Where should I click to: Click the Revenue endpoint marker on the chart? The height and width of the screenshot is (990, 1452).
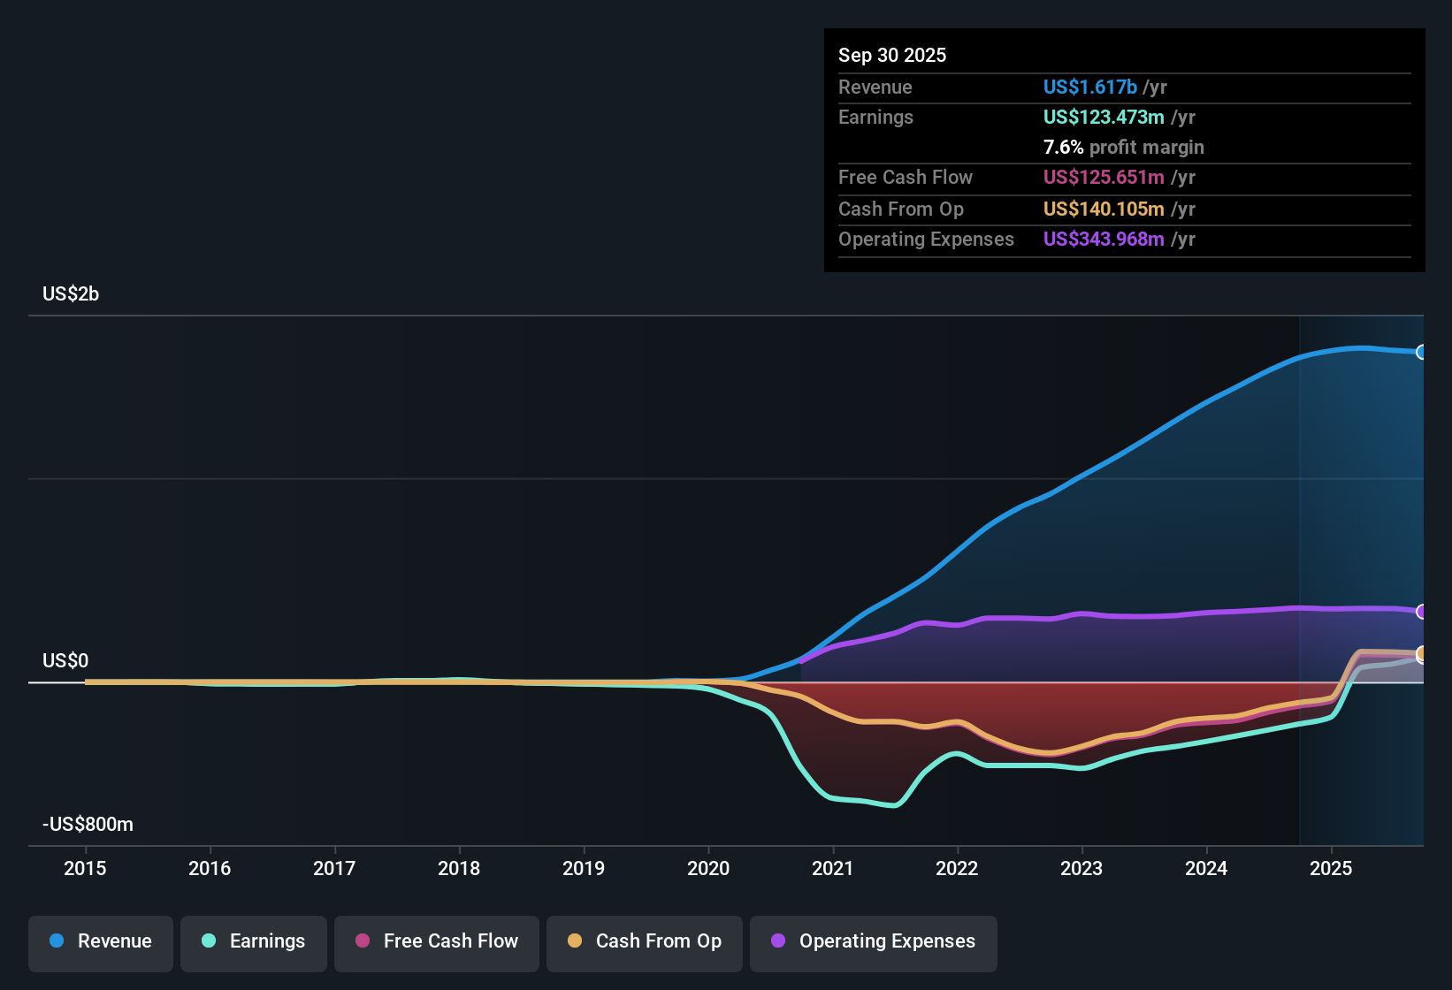1422,352
